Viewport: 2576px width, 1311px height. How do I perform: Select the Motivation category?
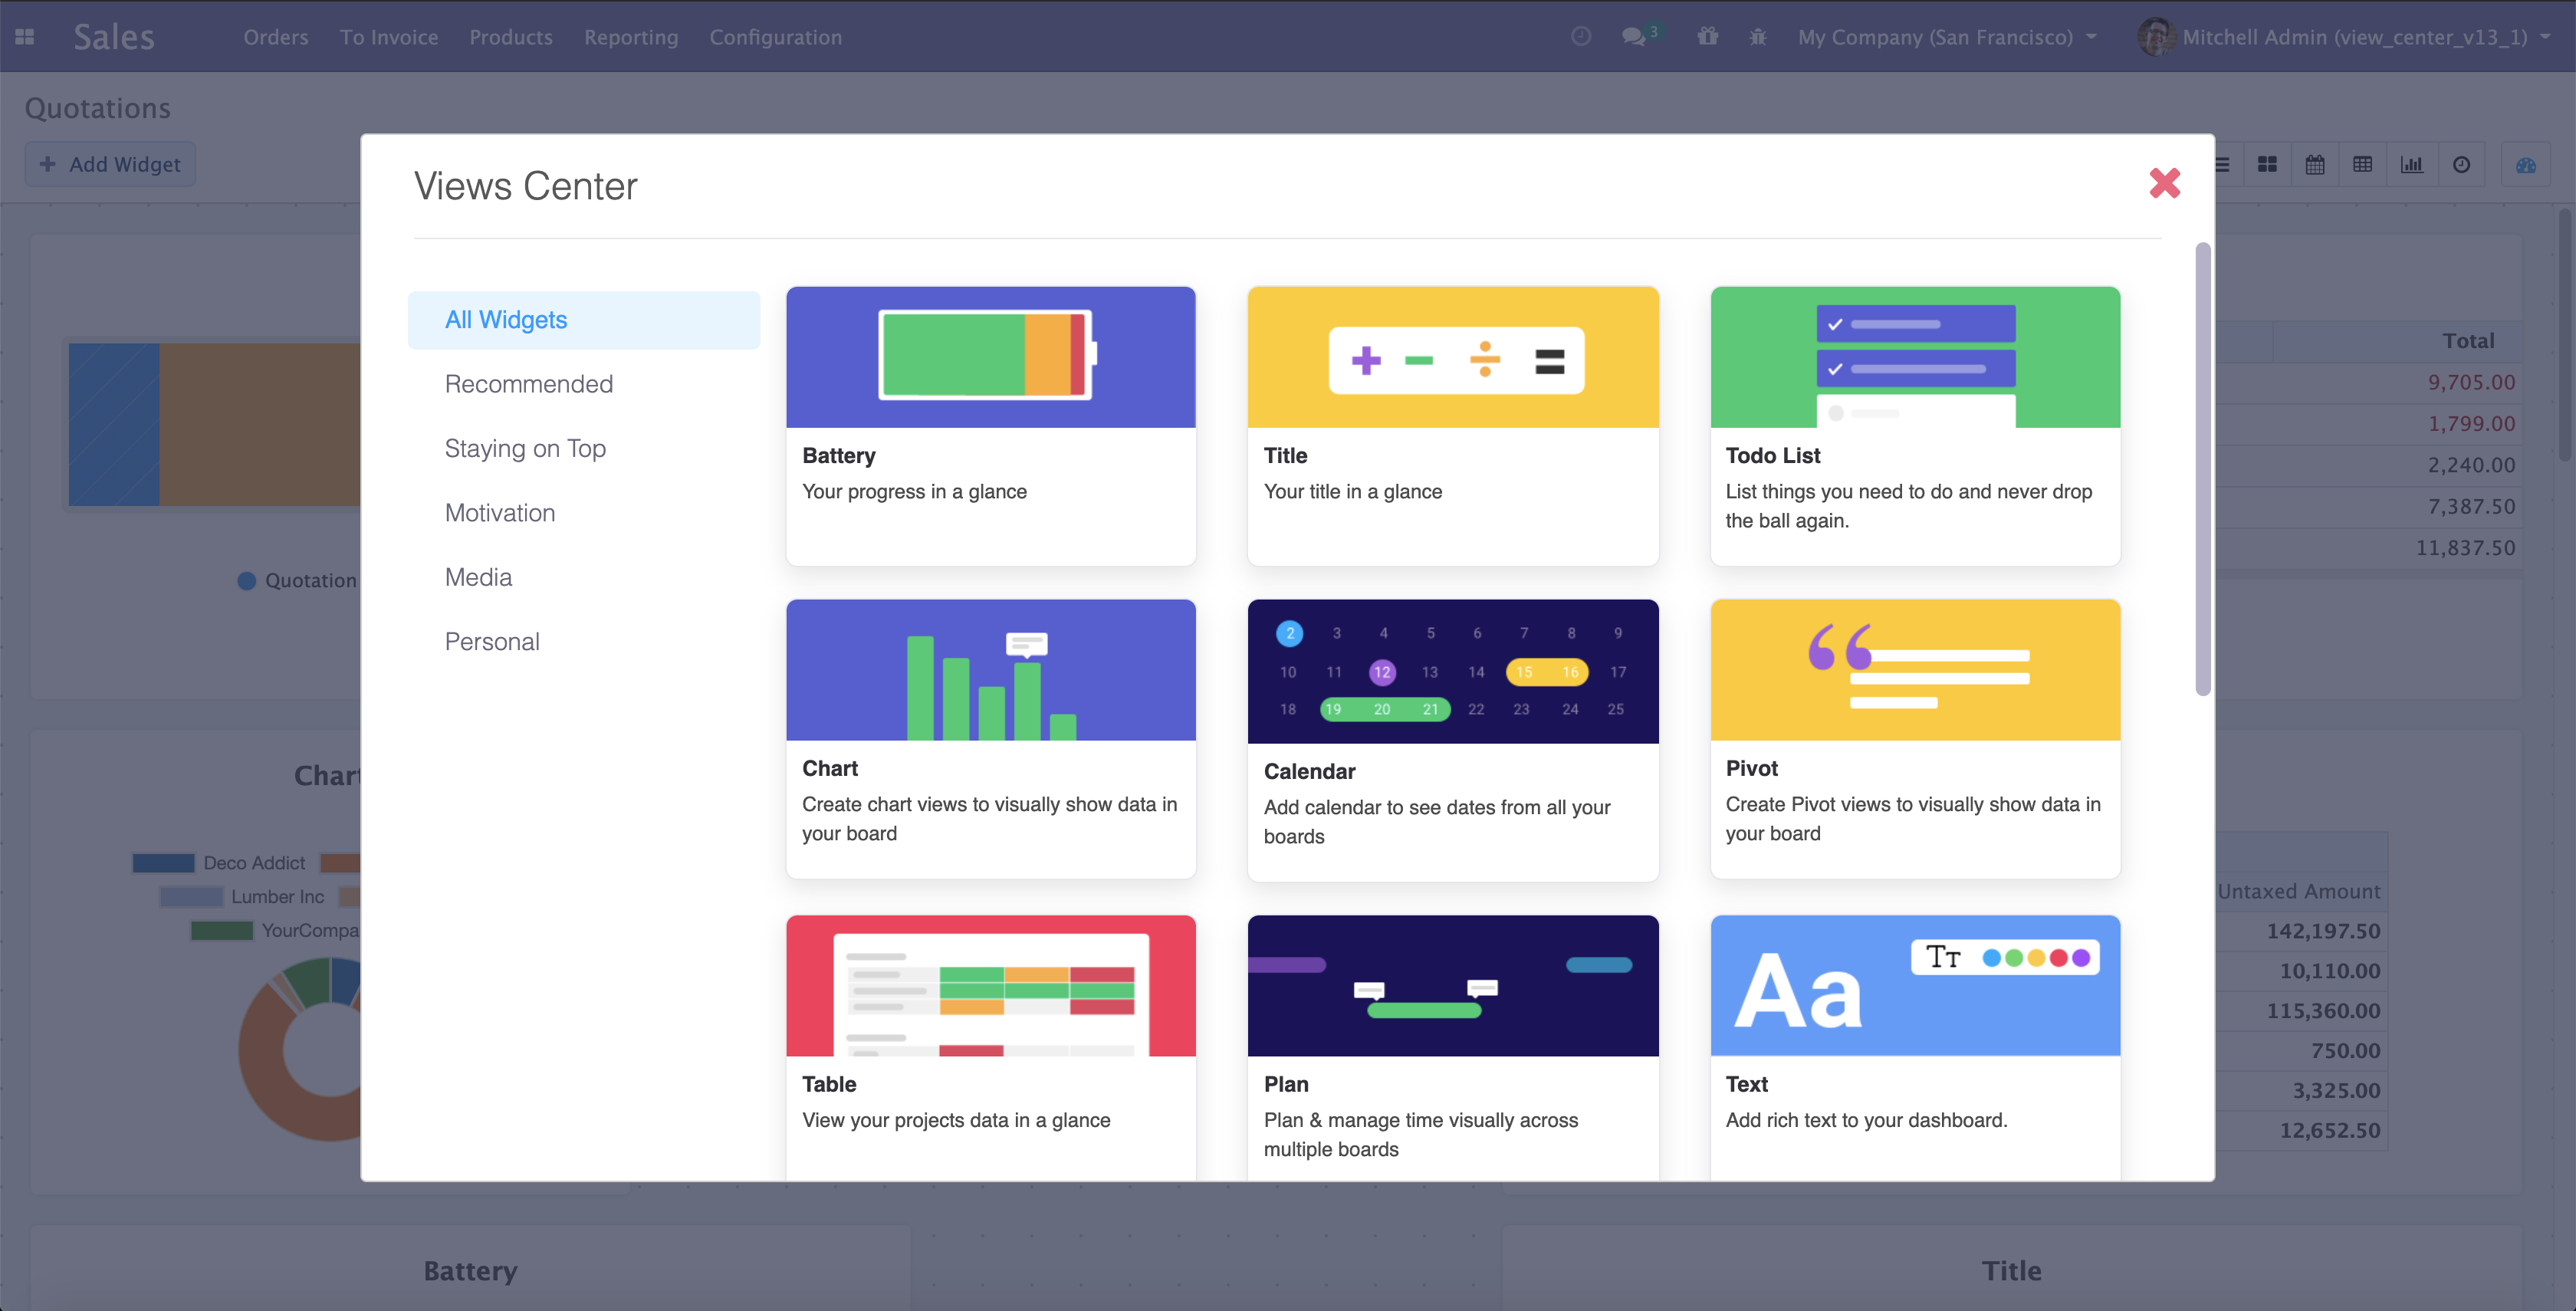coord(499,513)
